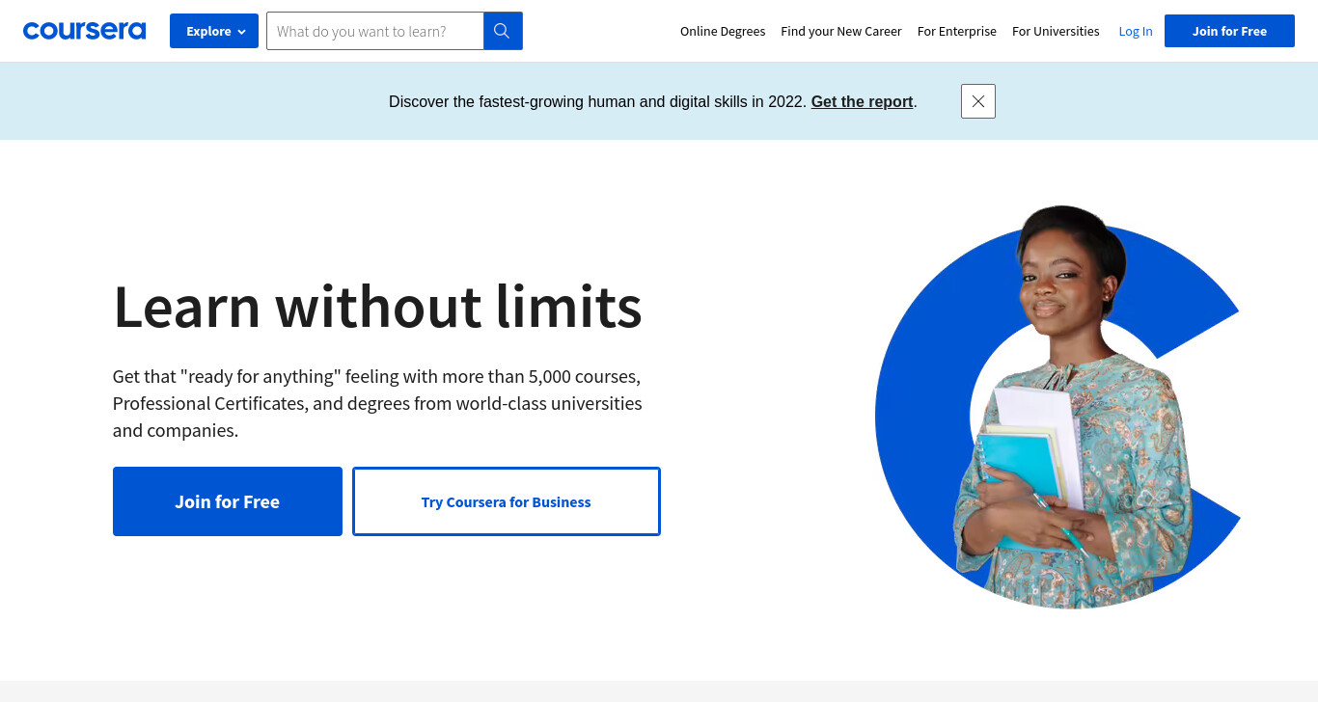This screenshot has height=702, width=1318.
Task: Click the paragraph mentioning "5,000 courses"
Action: click(377, 403)
